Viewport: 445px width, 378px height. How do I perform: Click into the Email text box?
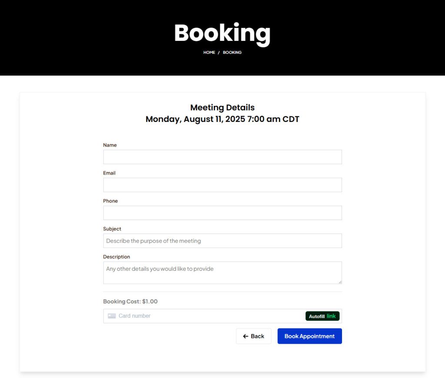(x=222, y=185)
